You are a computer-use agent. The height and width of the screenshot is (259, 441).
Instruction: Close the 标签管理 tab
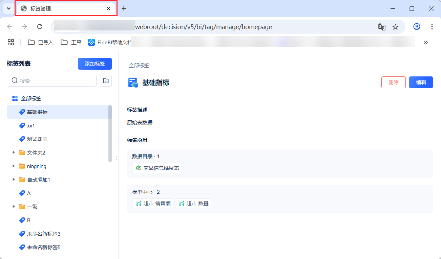[x=108, y=8]
